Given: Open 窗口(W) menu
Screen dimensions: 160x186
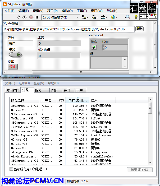Looking at the screenshot, I should pos(97,11).
